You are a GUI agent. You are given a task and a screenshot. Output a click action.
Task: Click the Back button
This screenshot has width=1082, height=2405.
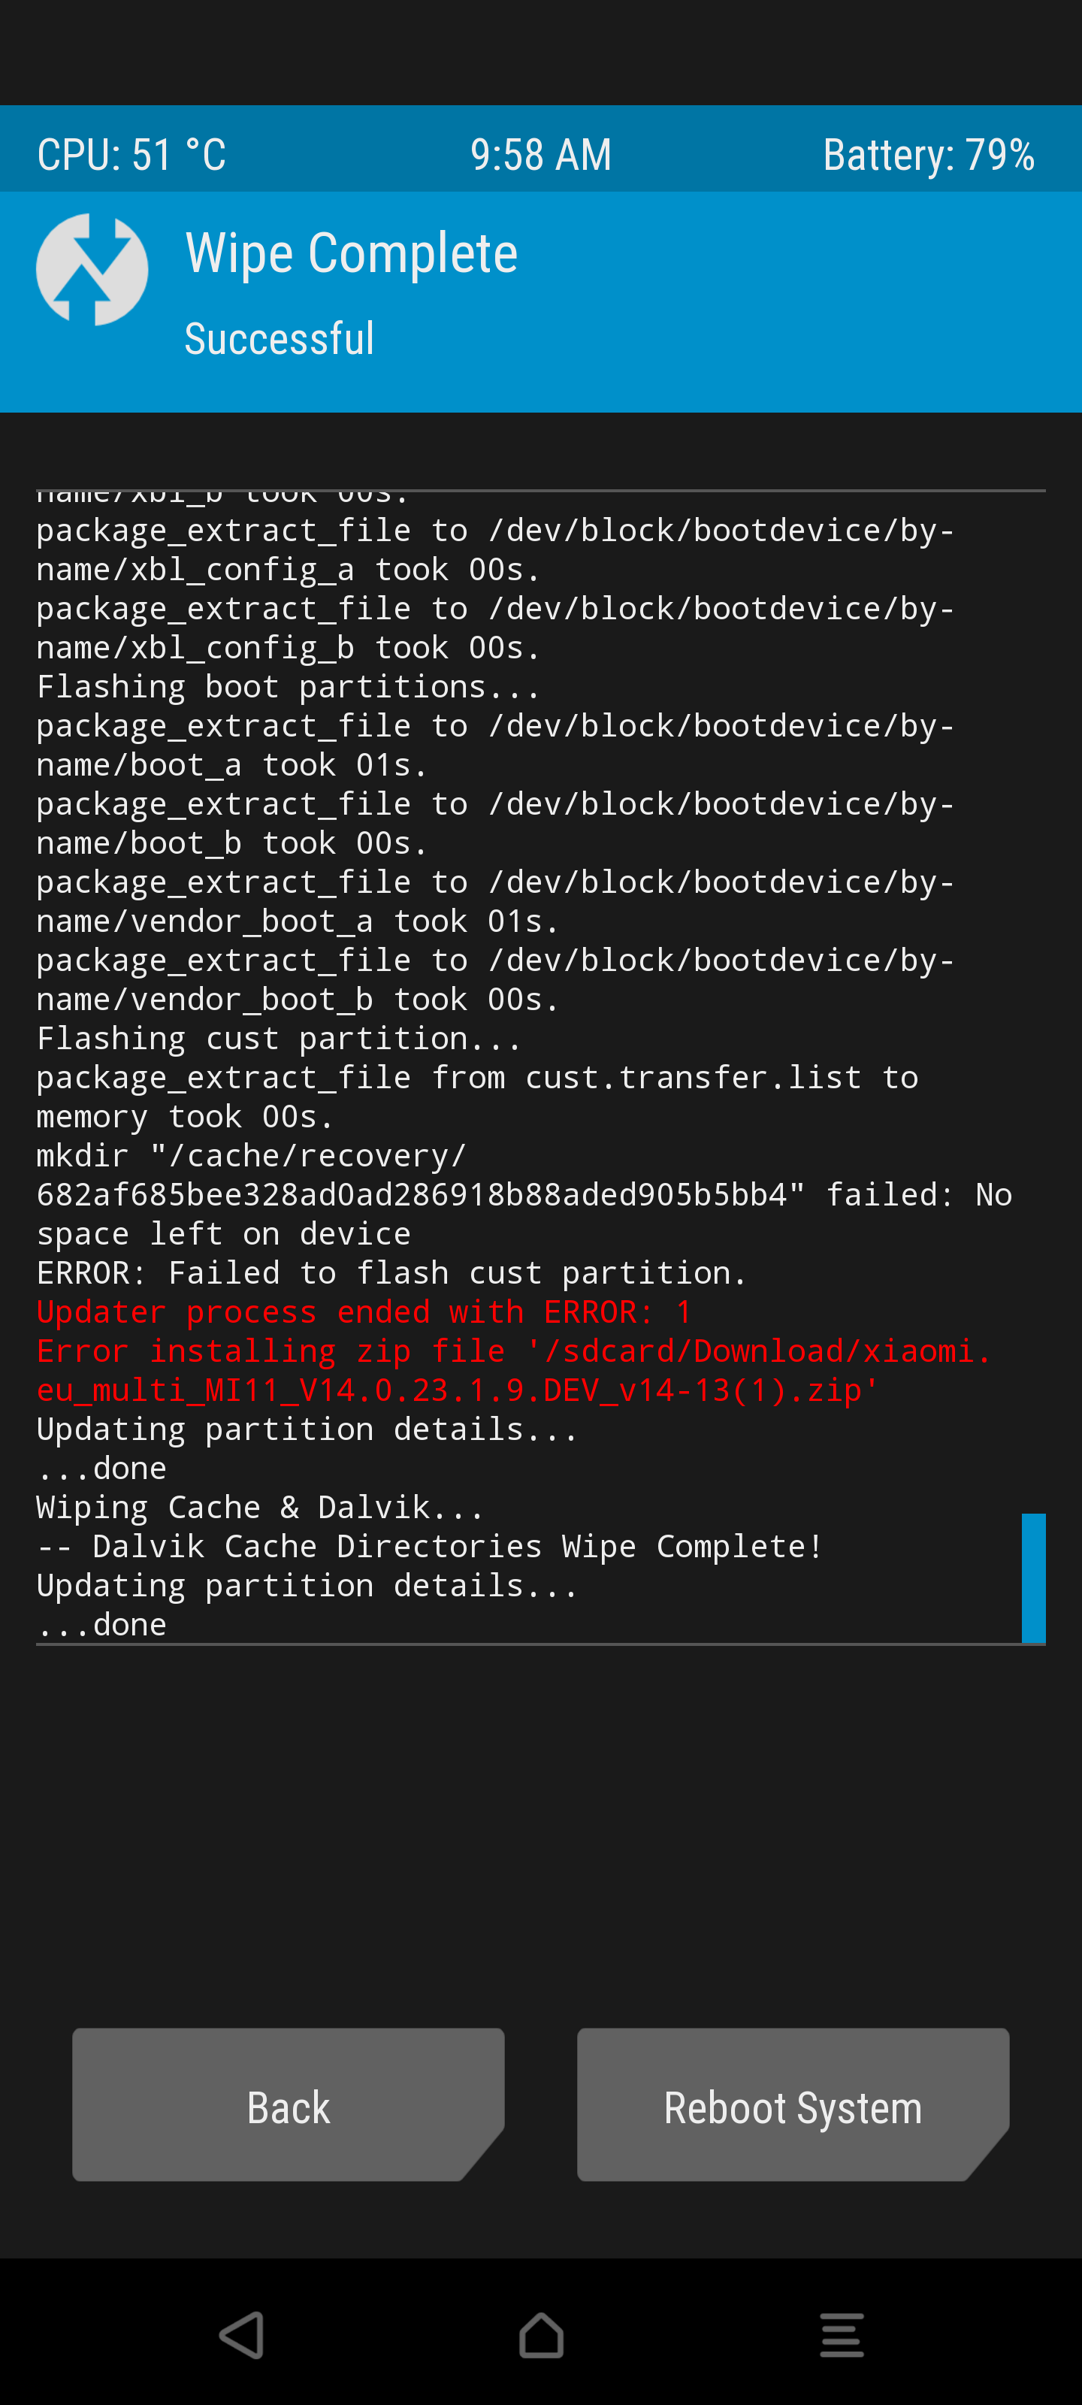pos(289,2105)
